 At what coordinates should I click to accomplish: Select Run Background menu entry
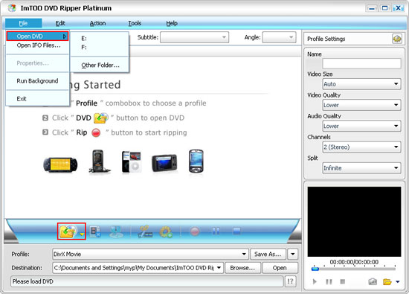point(38,81)
